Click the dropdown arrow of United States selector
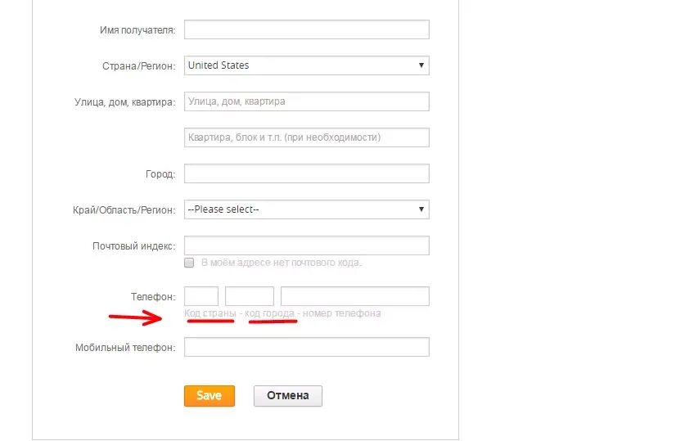694x441 pixels. [x=421, y=65]
